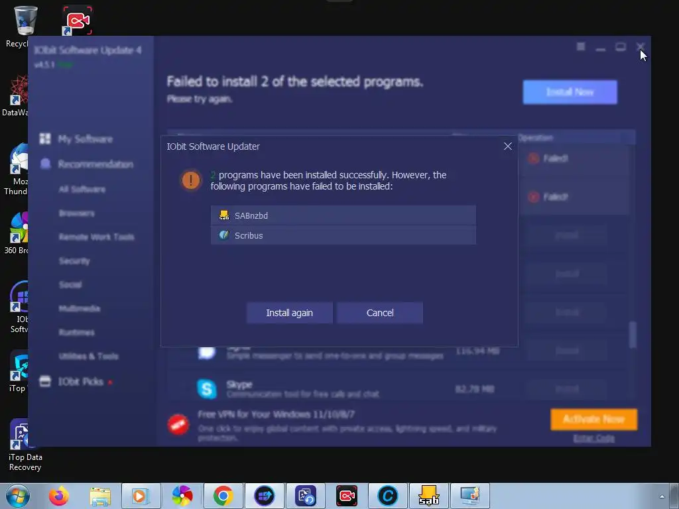This screenshot has height=509, width=679.
Task: Open the media player taskbar icon
Action: [x=141, y=496]
